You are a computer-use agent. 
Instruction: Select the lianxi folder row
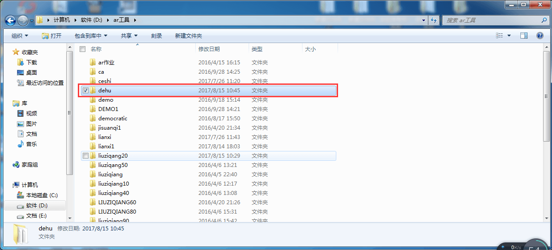(x=208, y=137)
